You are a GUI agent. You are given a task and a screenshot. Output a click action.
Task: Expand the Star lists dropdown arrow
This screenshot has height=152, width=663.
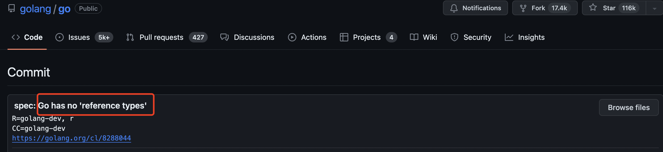click(x=654, y=8)
